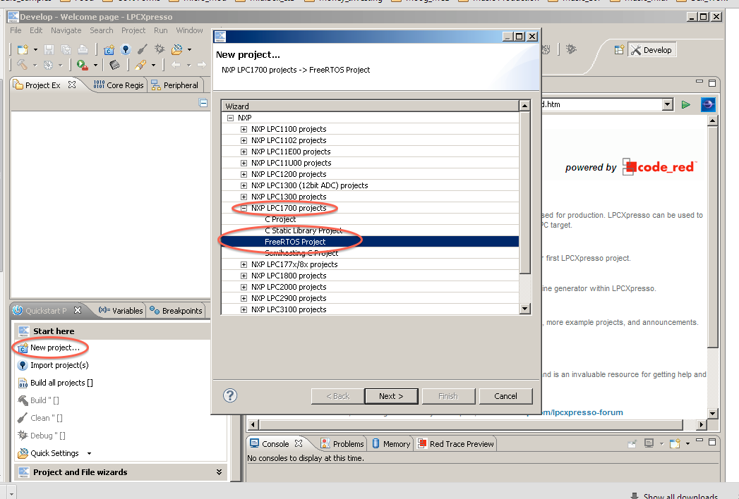Expand the Project and File wizards section

click(x=219, y=472)
